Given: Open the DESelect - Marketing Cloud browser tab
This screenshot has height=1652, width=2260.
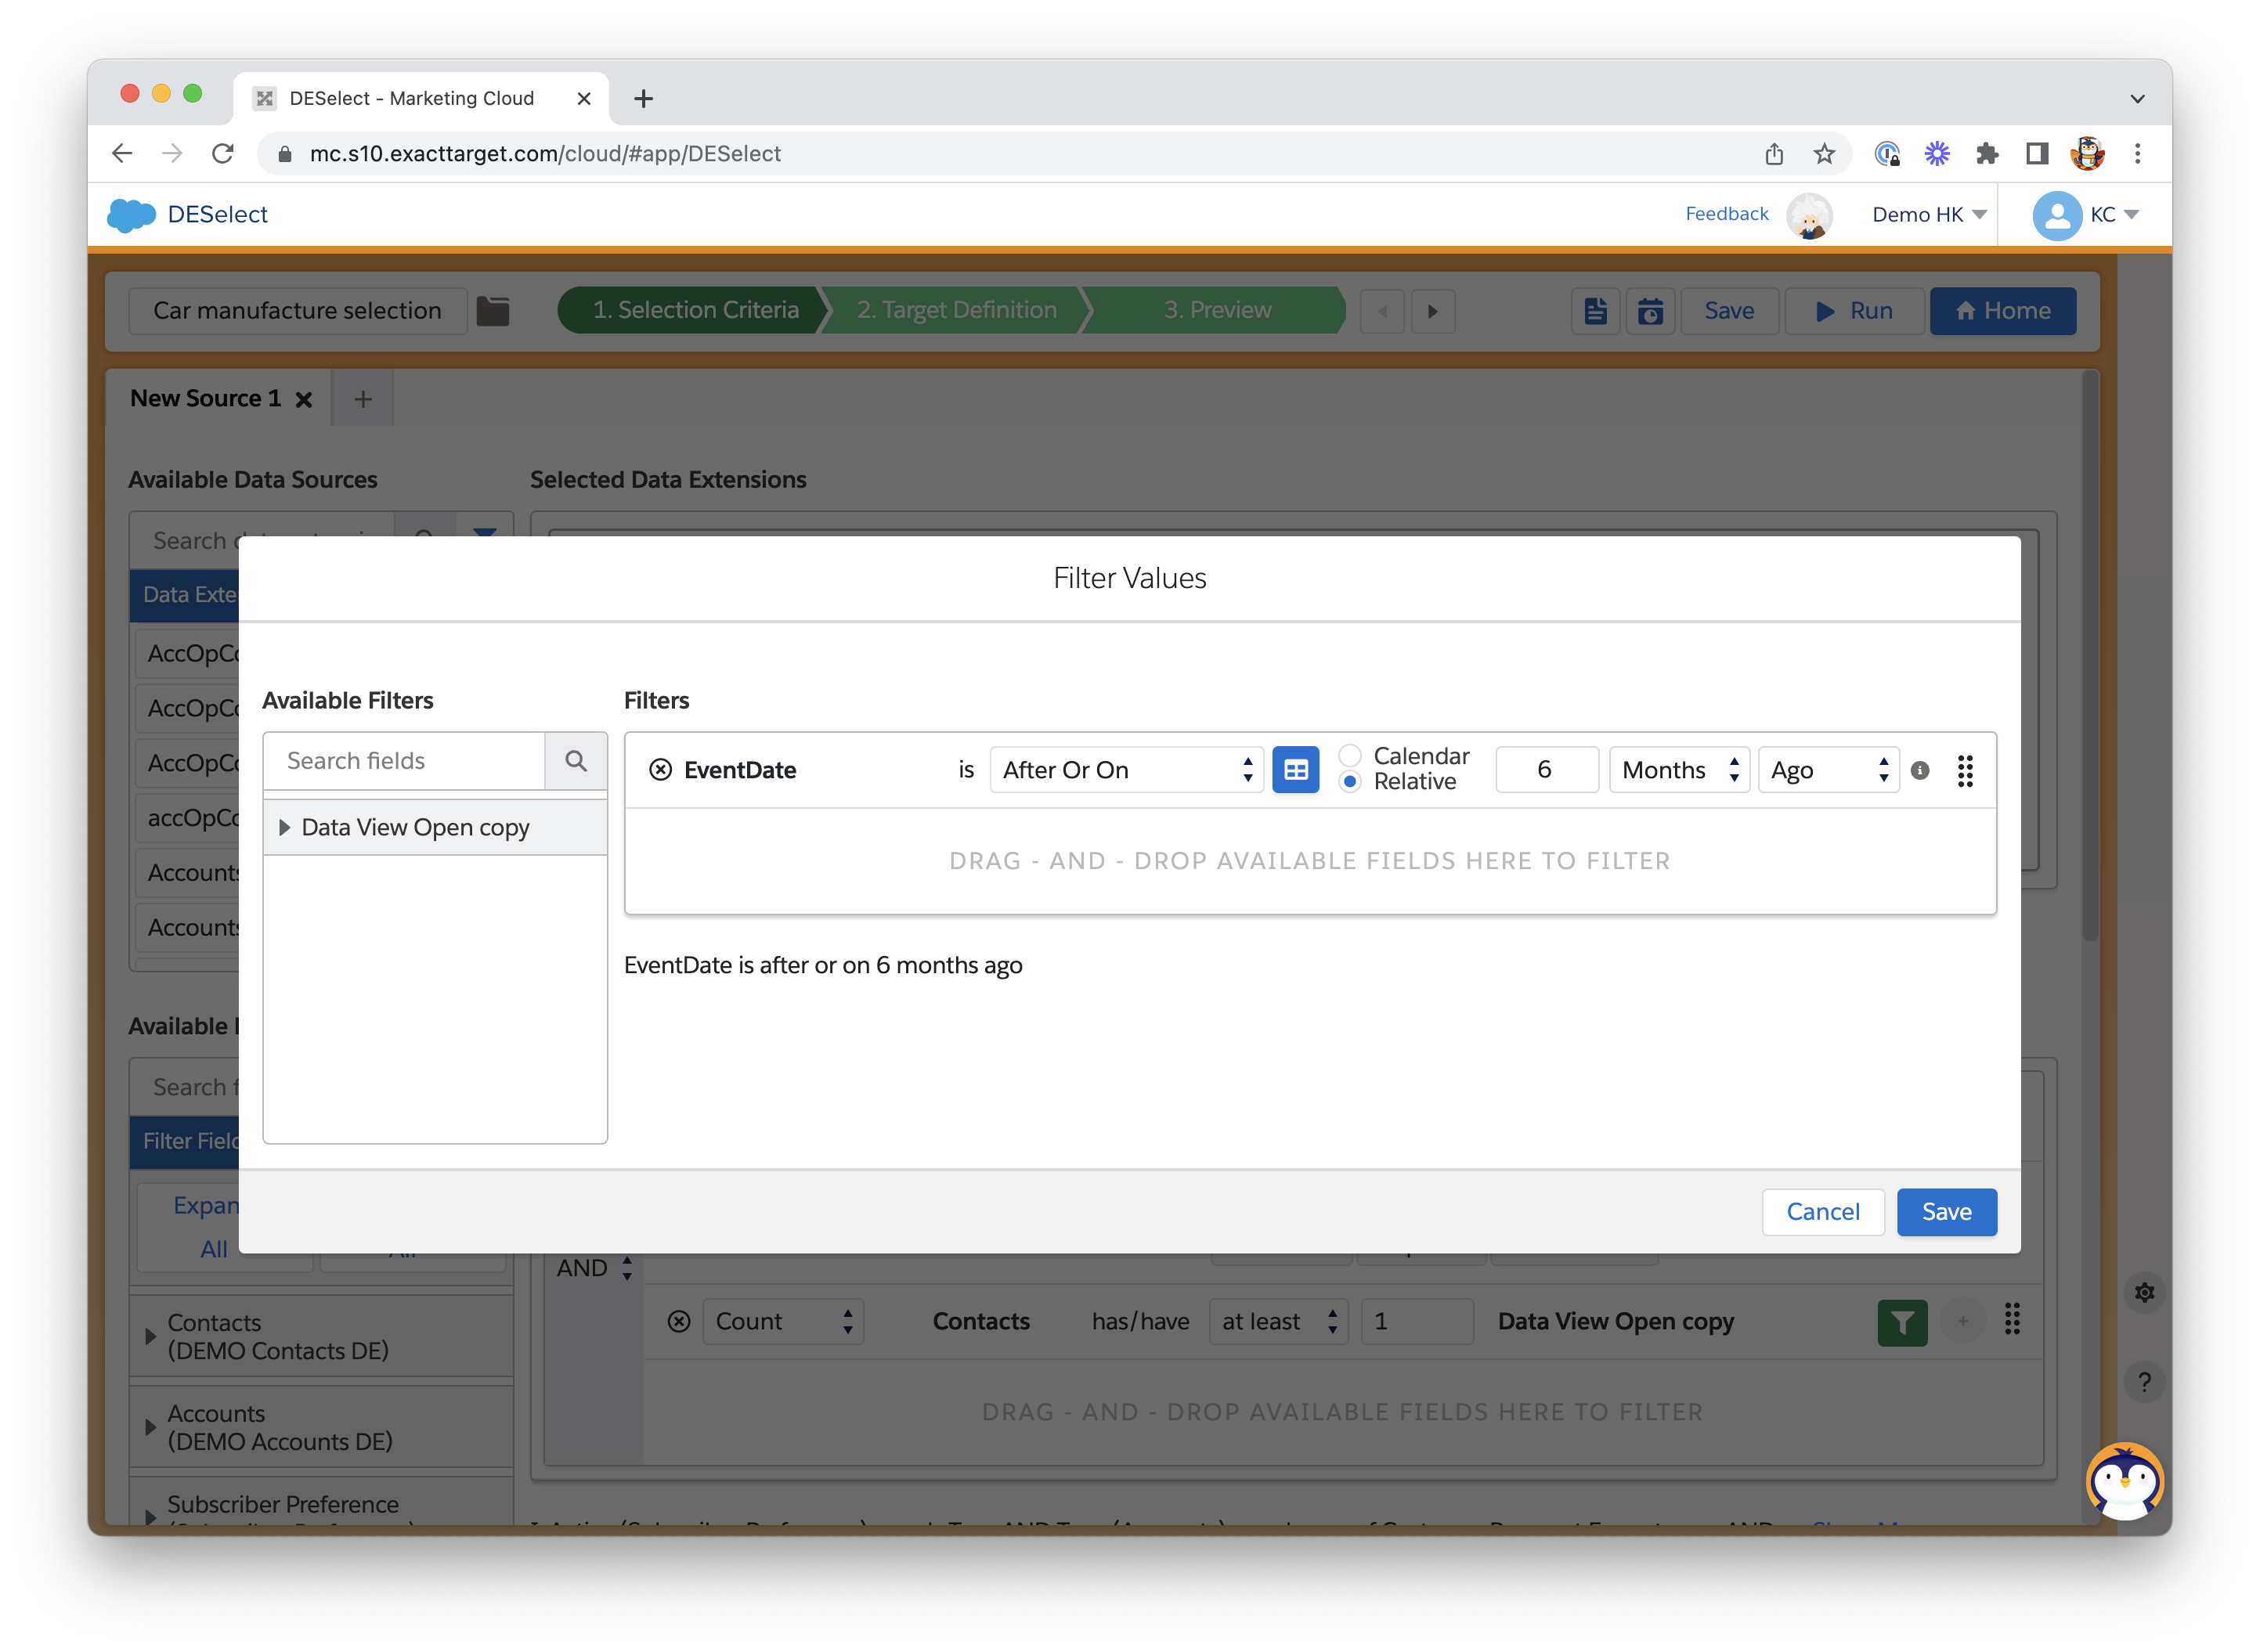Looking at the screenshot, I should coord(412,99).
